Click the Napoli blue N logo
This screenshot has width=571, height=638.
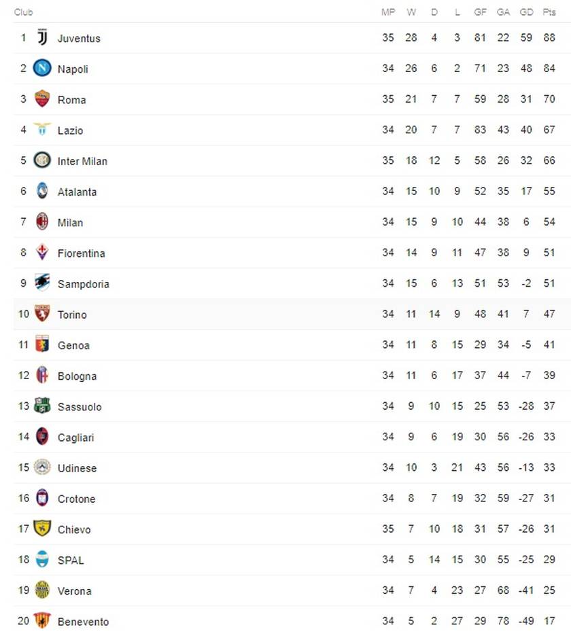pyautogui.click(x=42, y=68)
